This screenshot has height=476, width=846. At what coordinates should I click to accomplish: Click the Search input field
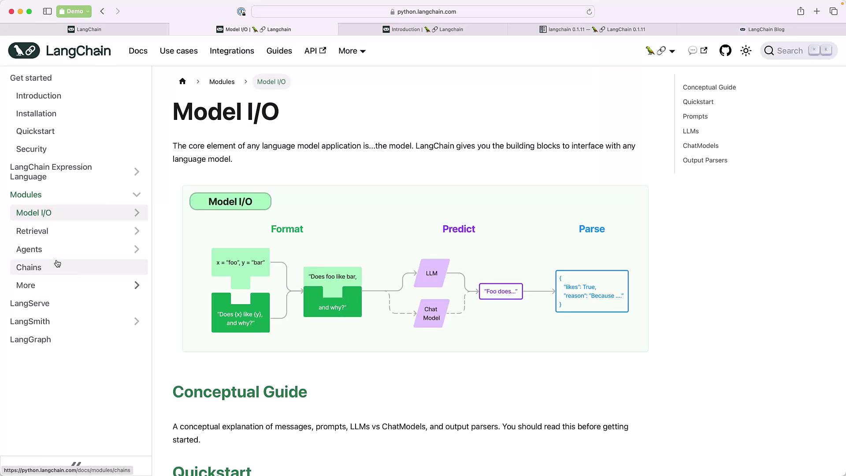coord(789,51)
